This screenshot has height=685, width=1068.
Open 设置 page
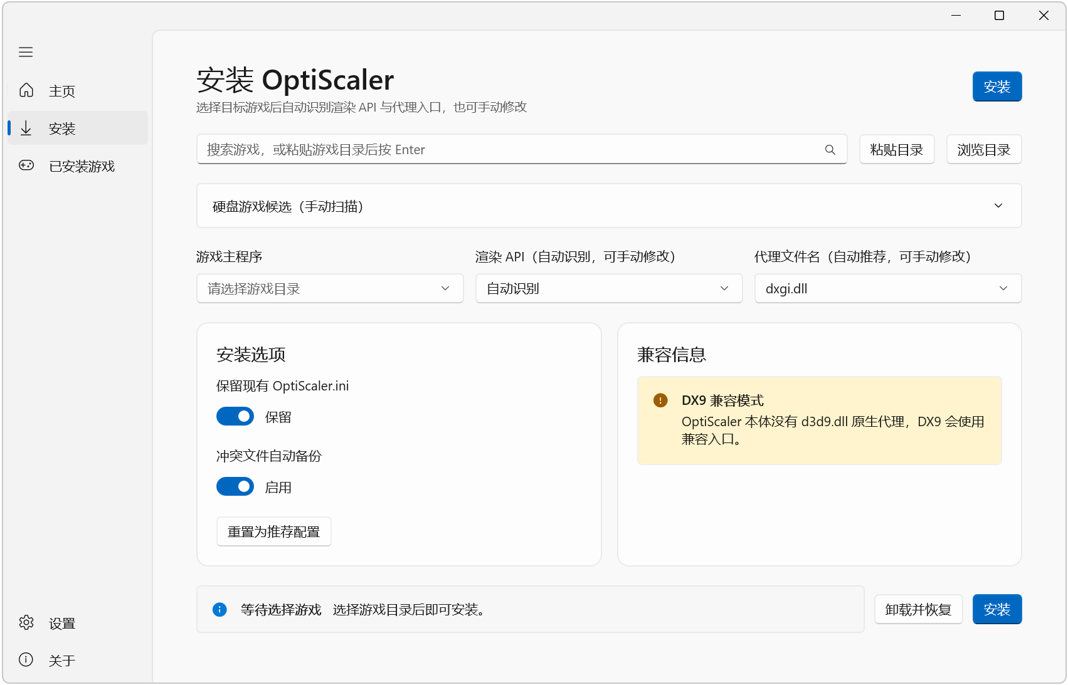[x=78, y=622]
